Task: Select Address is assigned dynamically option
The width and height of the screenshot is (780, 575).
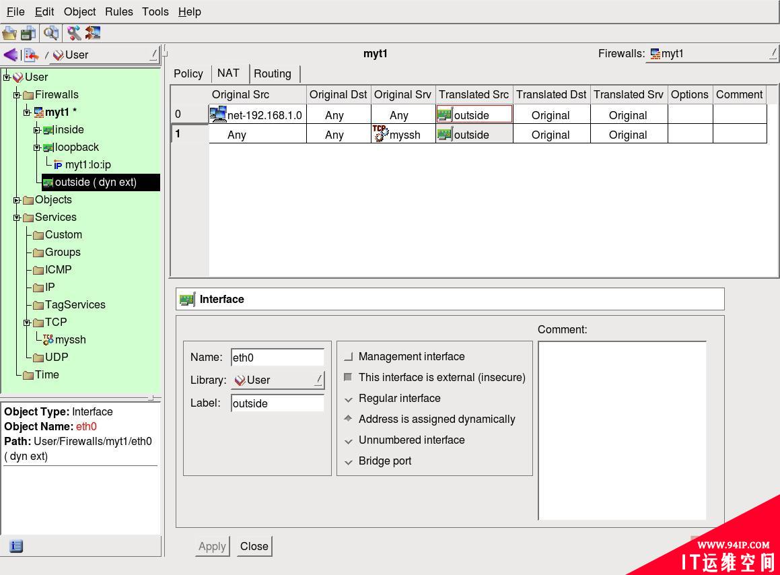Action: [x=348, y=419]
